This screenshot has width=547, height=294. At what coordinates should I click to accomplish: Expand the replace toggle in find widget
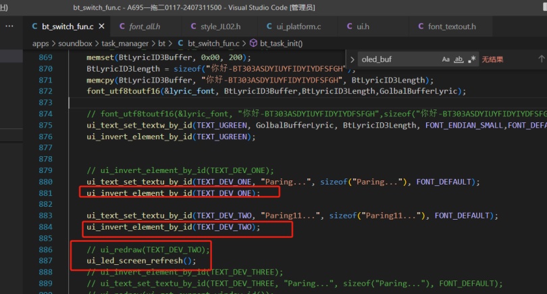(353, 59)
